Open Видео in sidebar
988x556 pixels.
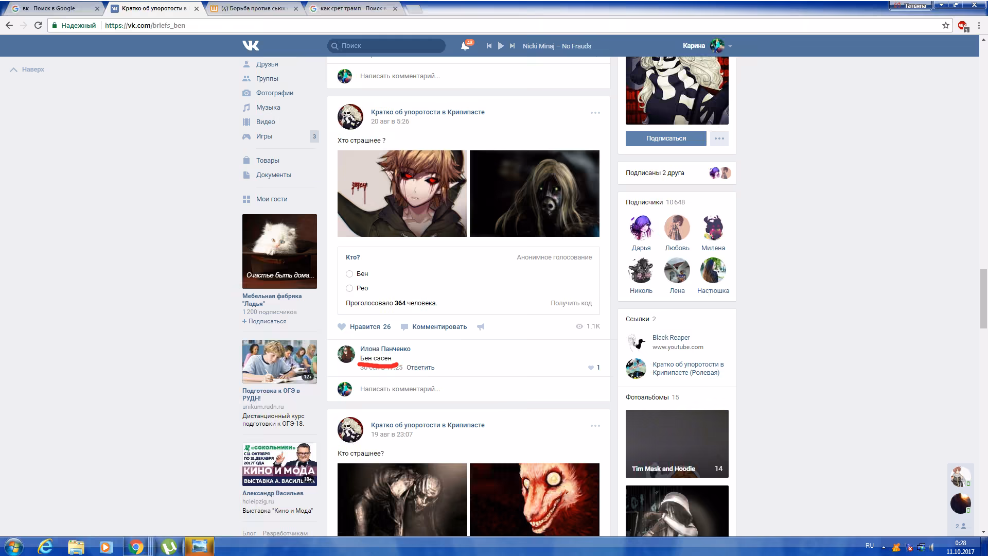(x=266, y=122)
